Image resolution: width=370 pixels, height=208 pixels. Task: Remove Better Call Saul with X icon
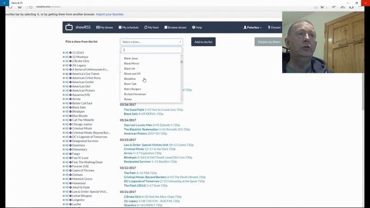pyautogui.click(x=64, y=103)
